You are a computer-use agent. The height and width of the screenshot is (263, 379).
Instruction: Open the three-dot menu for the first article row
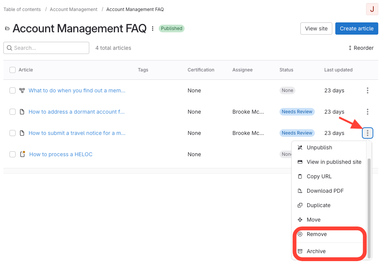point(367,90)
